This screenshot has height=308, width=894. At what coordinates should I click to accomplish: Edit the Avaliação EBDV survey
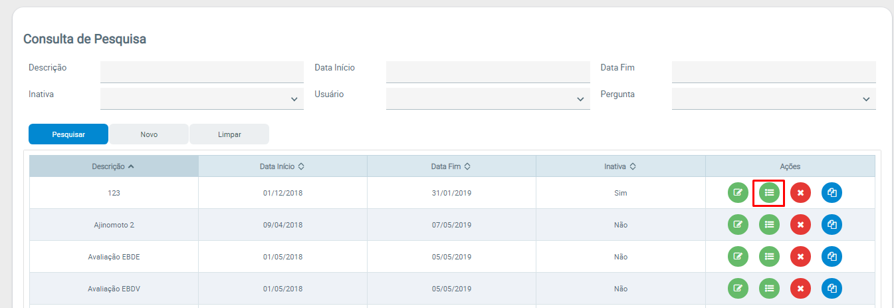click(737, 289)
